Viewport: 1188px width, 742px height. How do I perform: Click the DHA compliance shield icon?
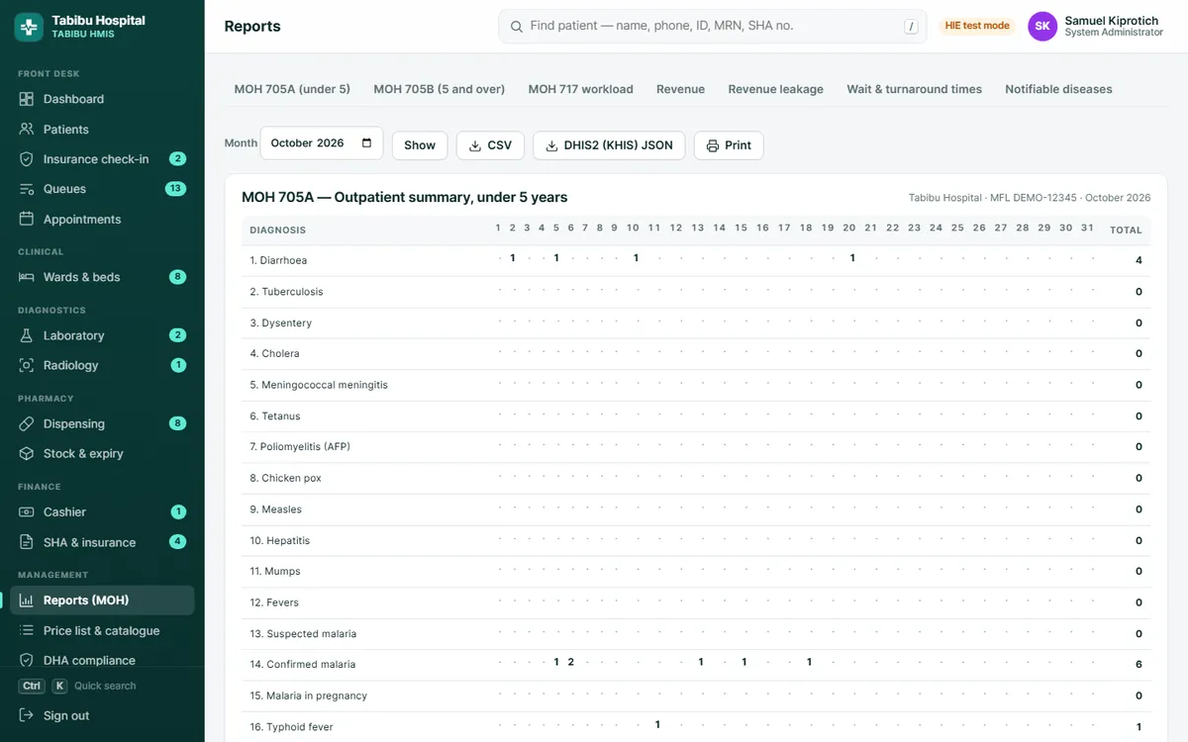tap(27, 660)
